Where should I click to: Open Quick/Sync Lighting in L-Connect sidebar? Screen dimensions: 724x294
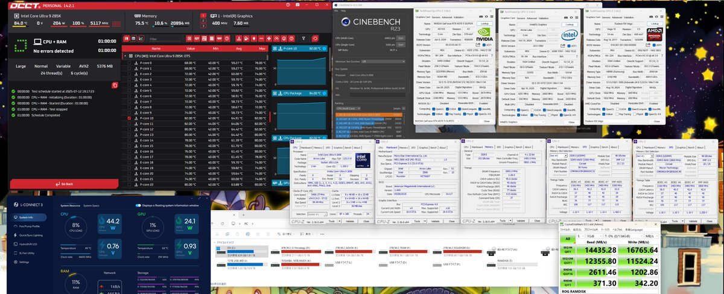(27, 235)
